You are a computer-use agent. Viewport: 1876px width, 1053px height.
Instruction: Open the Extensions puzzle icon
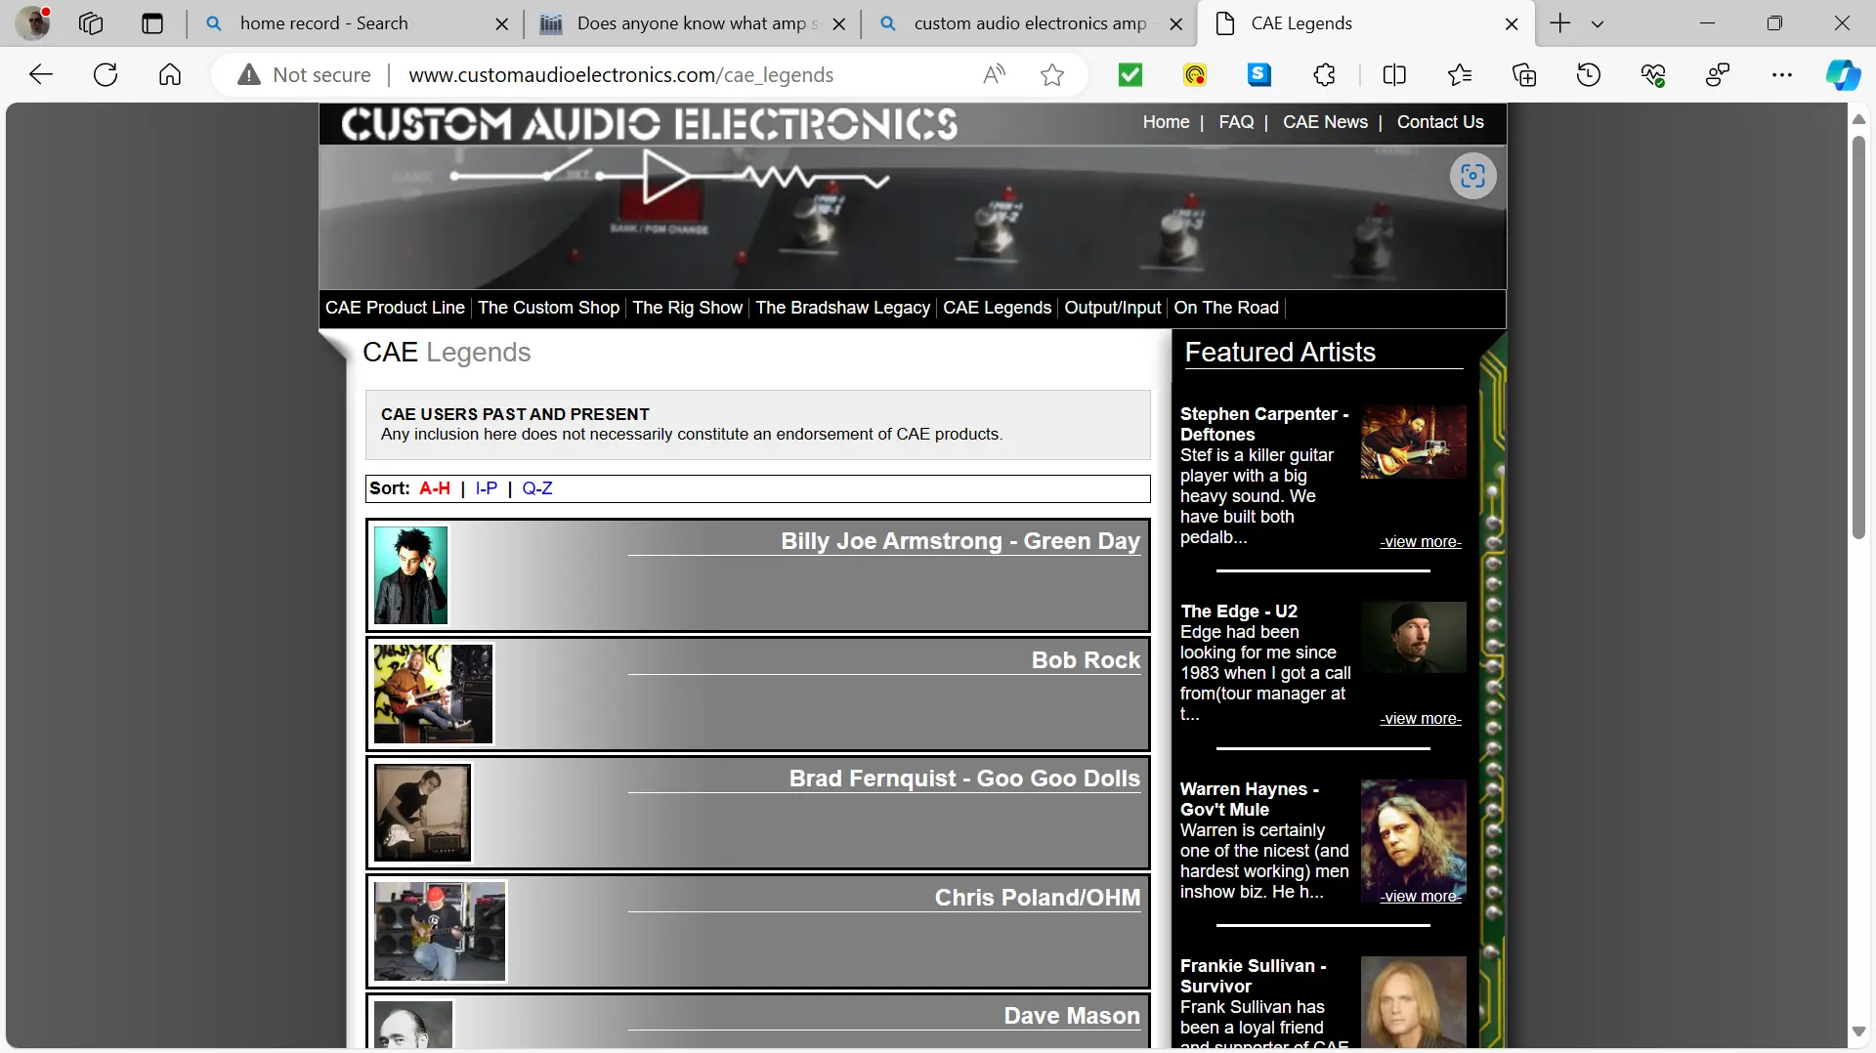tap(1324, 75)
